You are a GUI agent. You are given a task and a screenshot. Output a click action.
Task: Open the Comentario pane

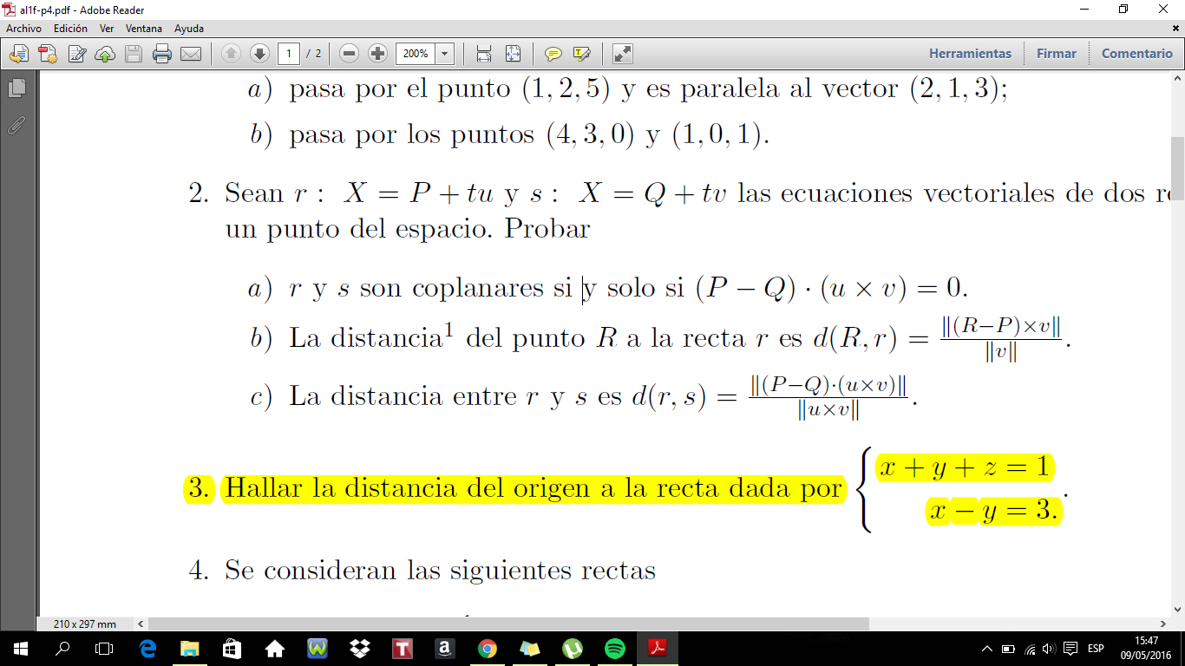point(1136,54)
